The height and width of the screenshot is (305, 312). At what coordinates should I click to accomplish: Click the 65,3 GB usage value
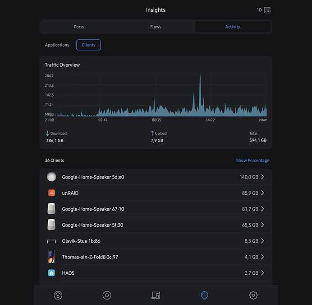[250, 225]
